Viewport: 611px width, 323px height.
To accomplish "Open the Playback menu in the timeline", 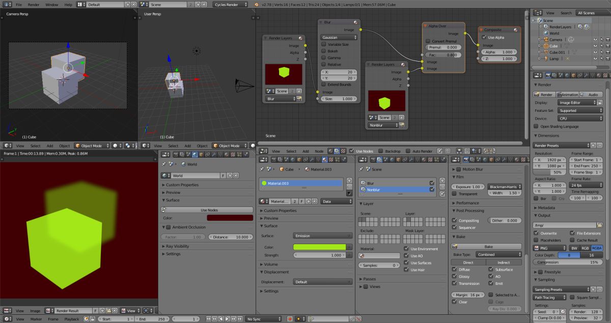I will coord(71,319).
